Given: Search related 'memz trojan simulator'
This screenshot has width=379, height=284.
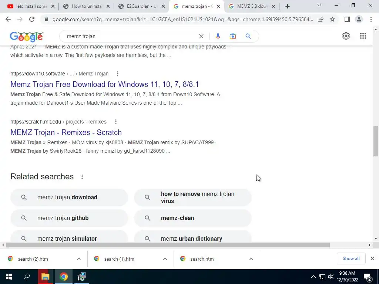Looking at the screenshot, I should click(69, 236).
